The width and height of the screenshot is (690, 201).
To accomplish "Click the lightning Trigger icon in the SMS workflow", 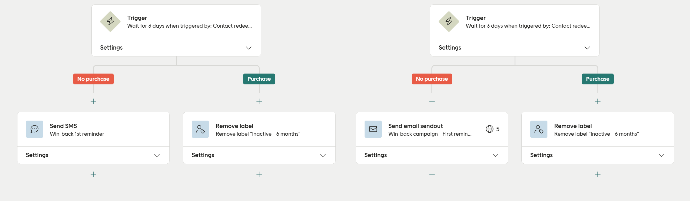I will click(x=110, y=21).
